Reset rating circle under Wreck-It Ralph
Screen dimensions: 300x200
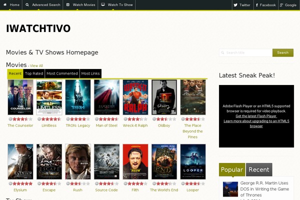(x=125, y=119)
